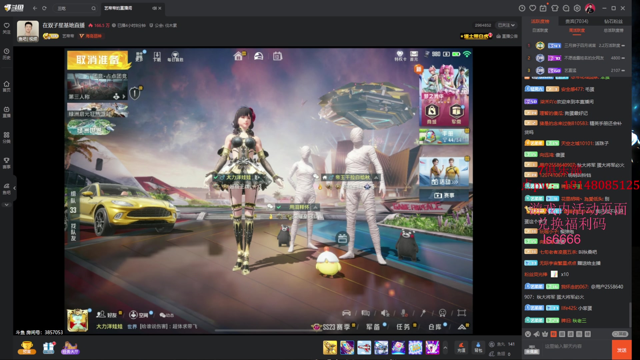Select the 艺帝帝的直播间 tab

tap(133, 8)
